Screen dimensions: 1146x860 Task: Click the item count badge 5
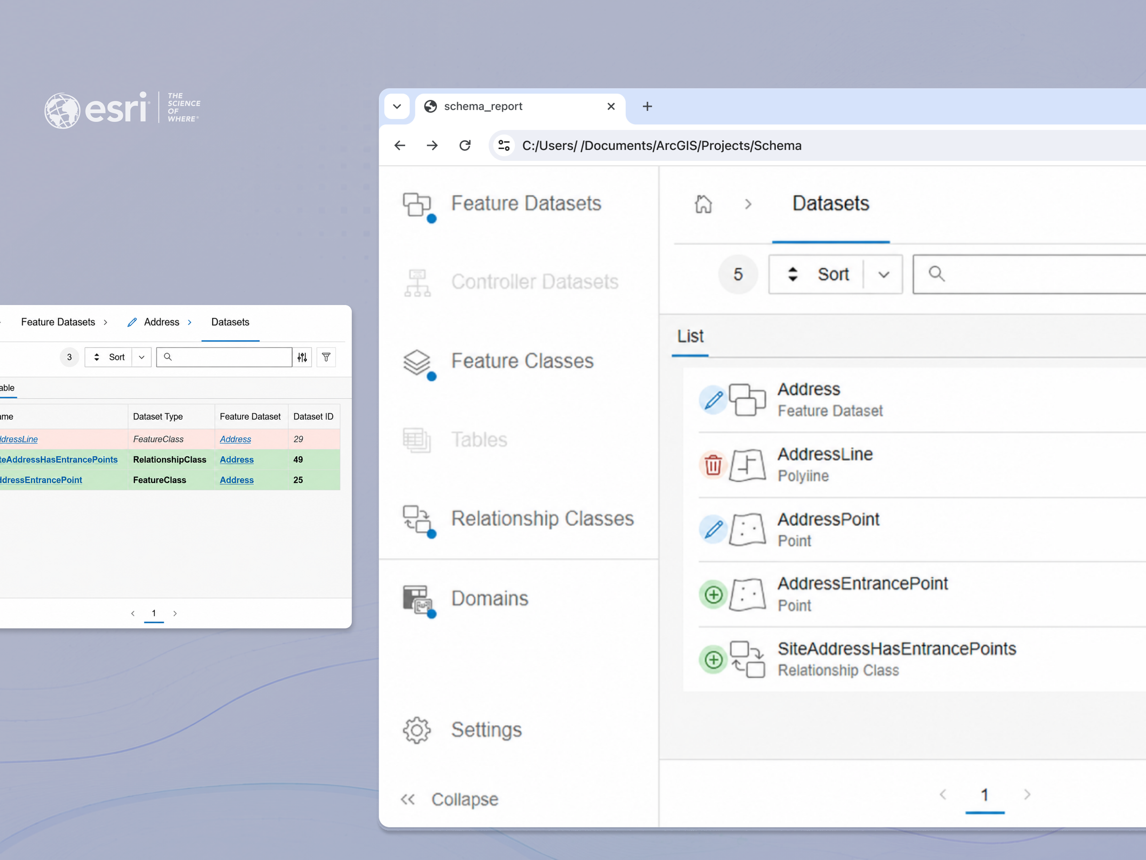pos(738,274)
